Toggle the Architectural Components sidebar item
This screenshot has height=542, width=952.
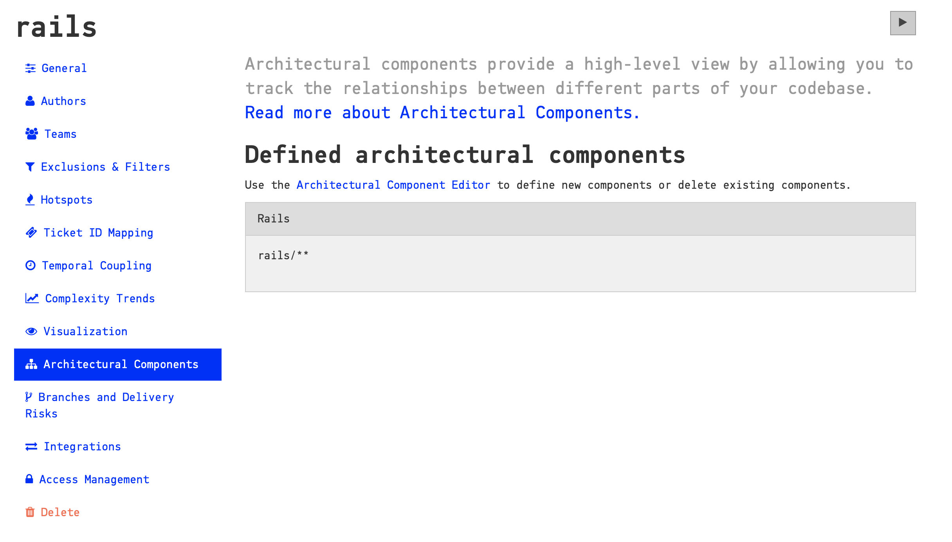pyautogui.click(x=118, y=364)
